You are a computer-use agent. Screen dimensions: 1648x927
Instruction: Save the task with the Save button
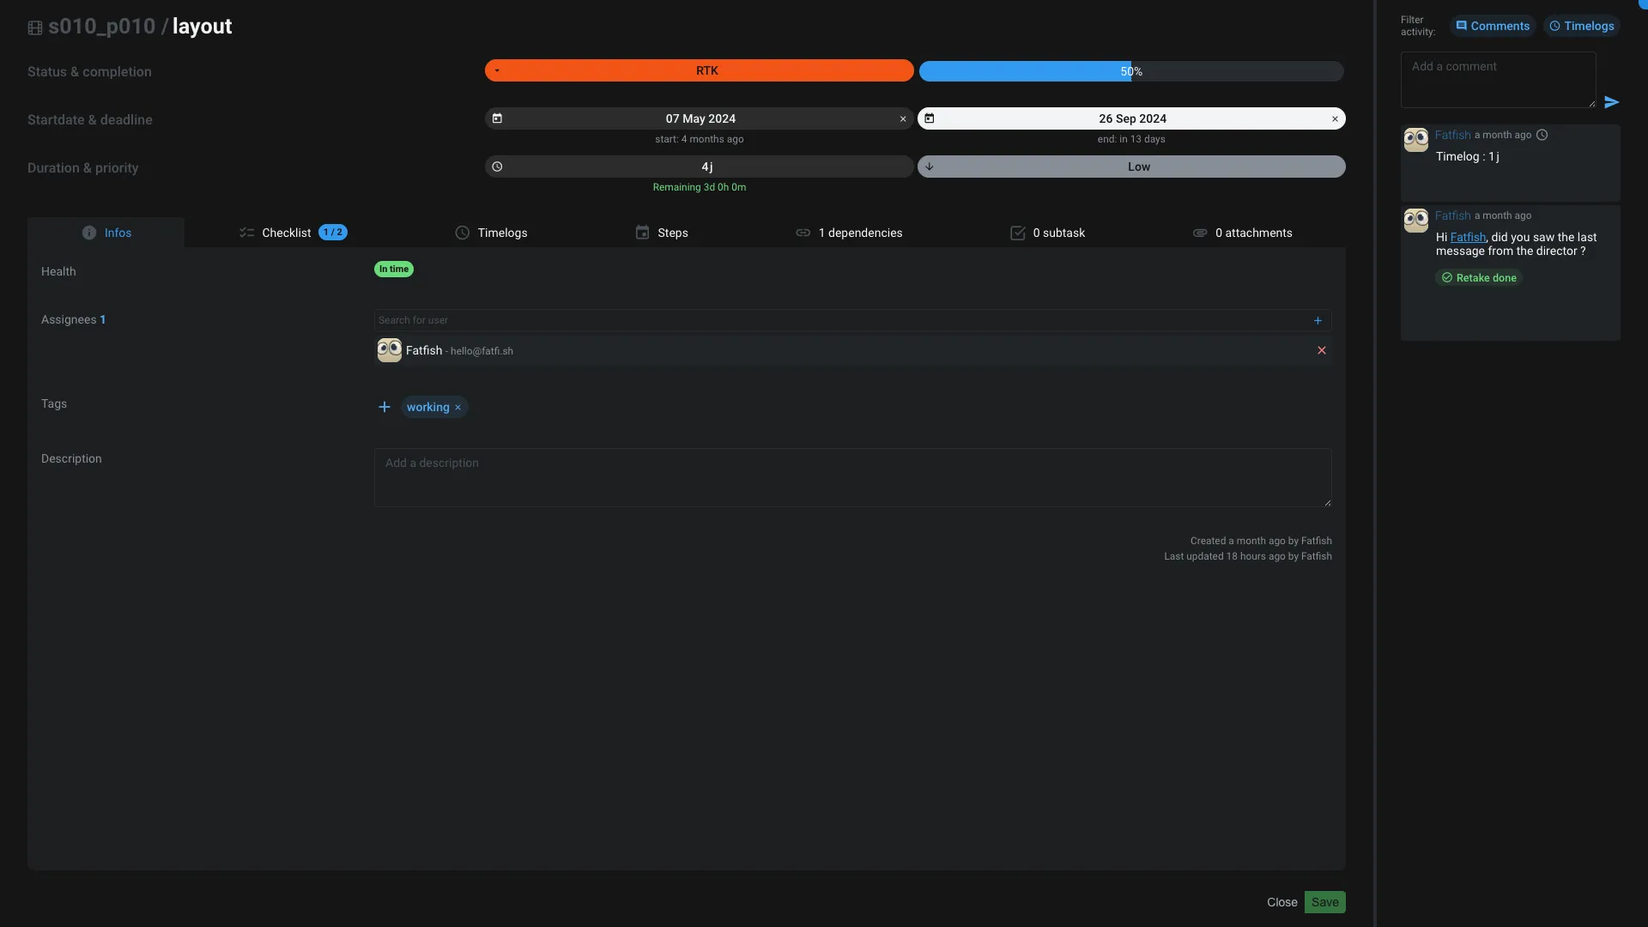tap(1325, 902)
